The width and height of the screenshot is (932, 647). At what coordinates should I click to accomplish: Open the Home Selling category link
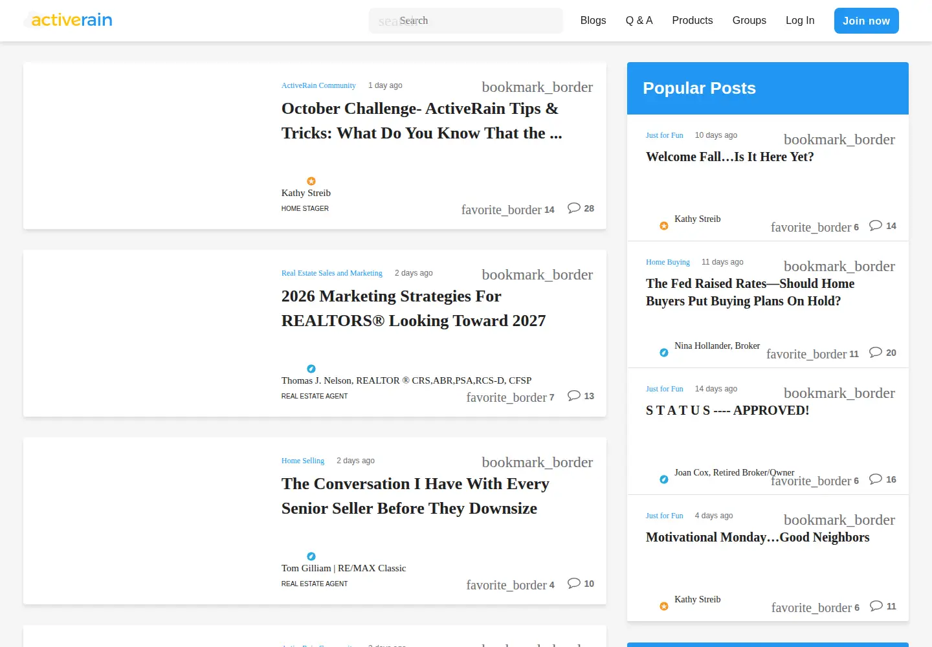pyautogui.click(x=303, y=461)
